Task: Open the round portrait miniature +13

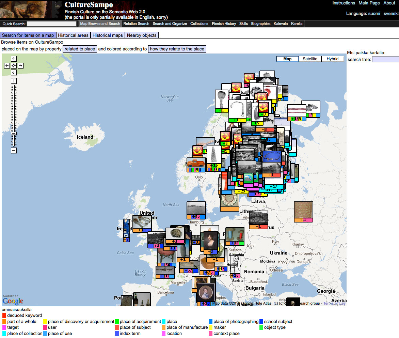Action: (206, 294)
